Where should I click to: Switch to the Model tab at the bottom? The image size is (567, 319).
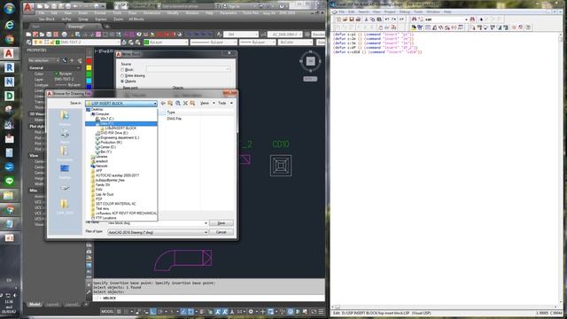35,305
